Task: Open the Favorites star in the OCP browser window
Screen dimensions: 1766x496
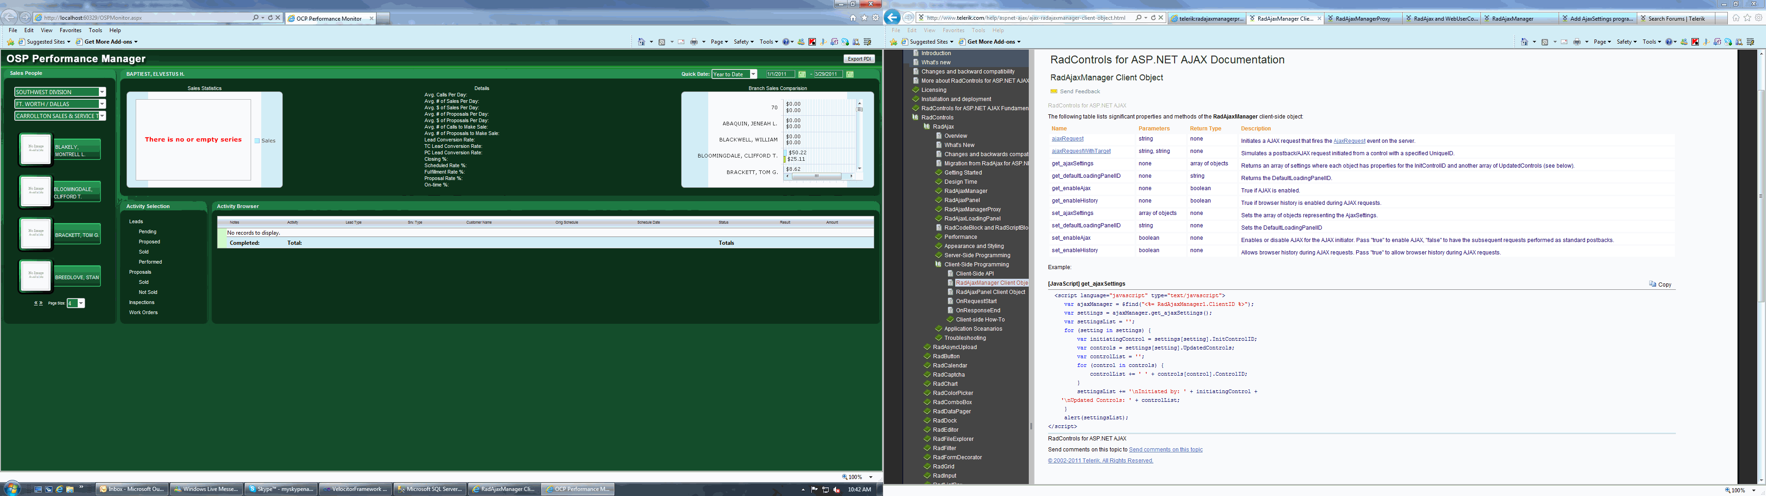Action: [865, 18]
